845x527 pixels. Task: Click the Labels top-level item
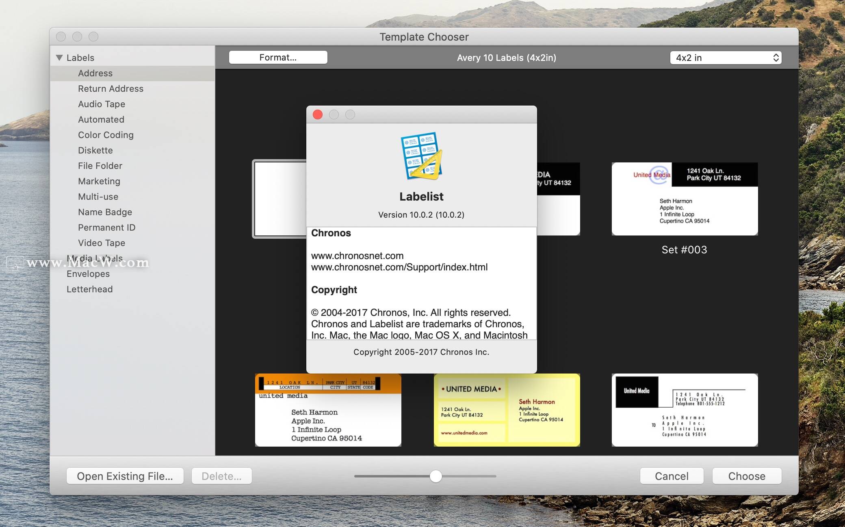(x=80, y=58)
